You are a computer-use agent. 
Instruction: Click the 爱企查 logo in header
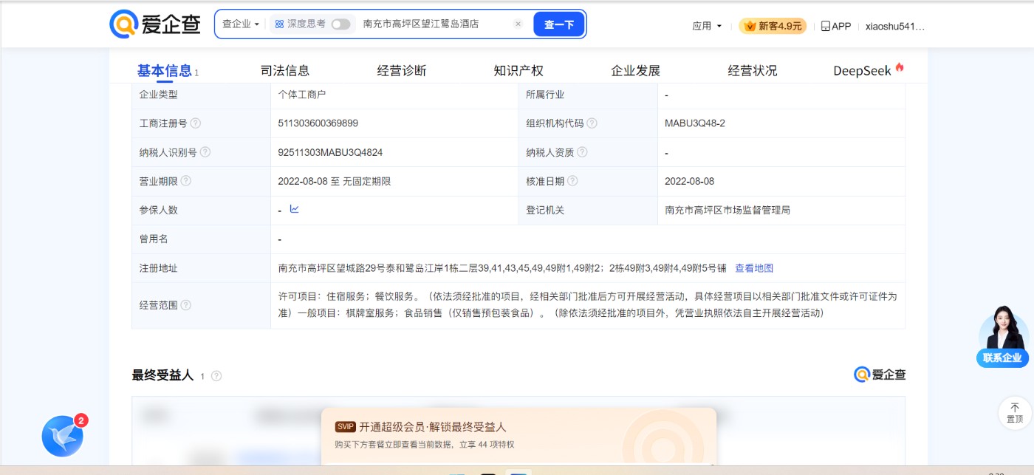point(155,24)
